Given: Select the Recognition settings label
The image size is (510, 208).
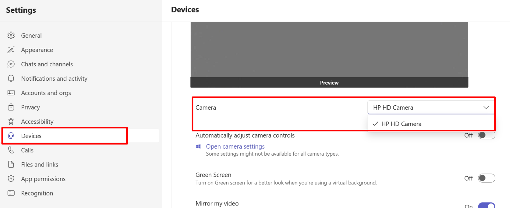Looking at the screenshot, I should coord(37,193).
